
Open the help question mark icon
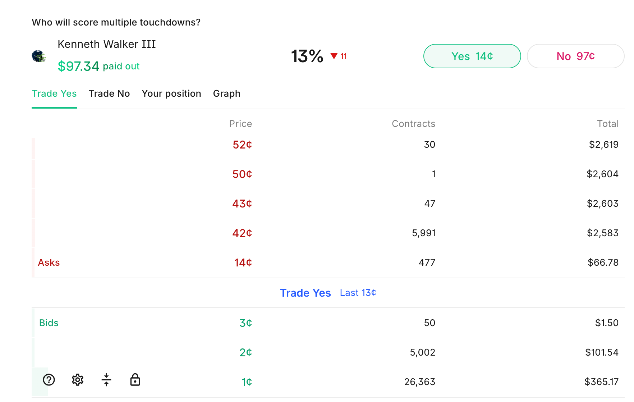pyautogui.click(x=49, y=380)
